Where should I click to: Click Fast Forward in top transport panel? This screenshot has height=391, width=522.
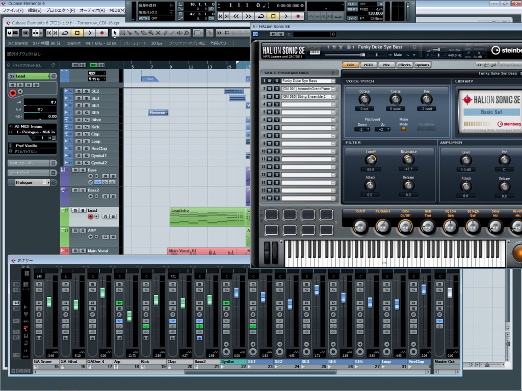pos(248,16)
